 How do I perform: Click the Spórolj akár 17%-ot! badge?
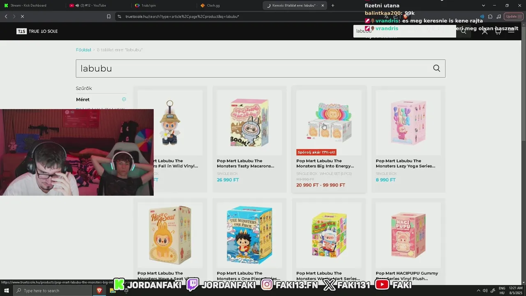point(316,152)
